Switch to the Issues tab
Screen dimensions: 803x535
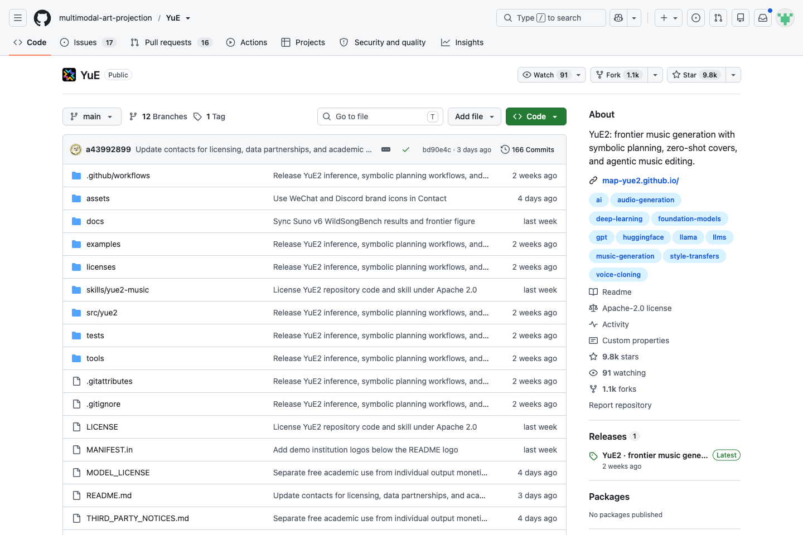tap(88, 42)
